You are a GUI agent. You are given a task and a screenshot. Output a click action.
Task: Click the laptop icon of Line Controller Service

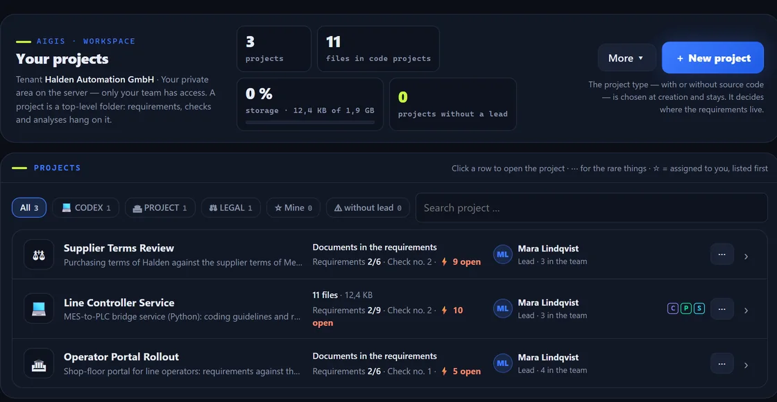[x=39, y=309]
